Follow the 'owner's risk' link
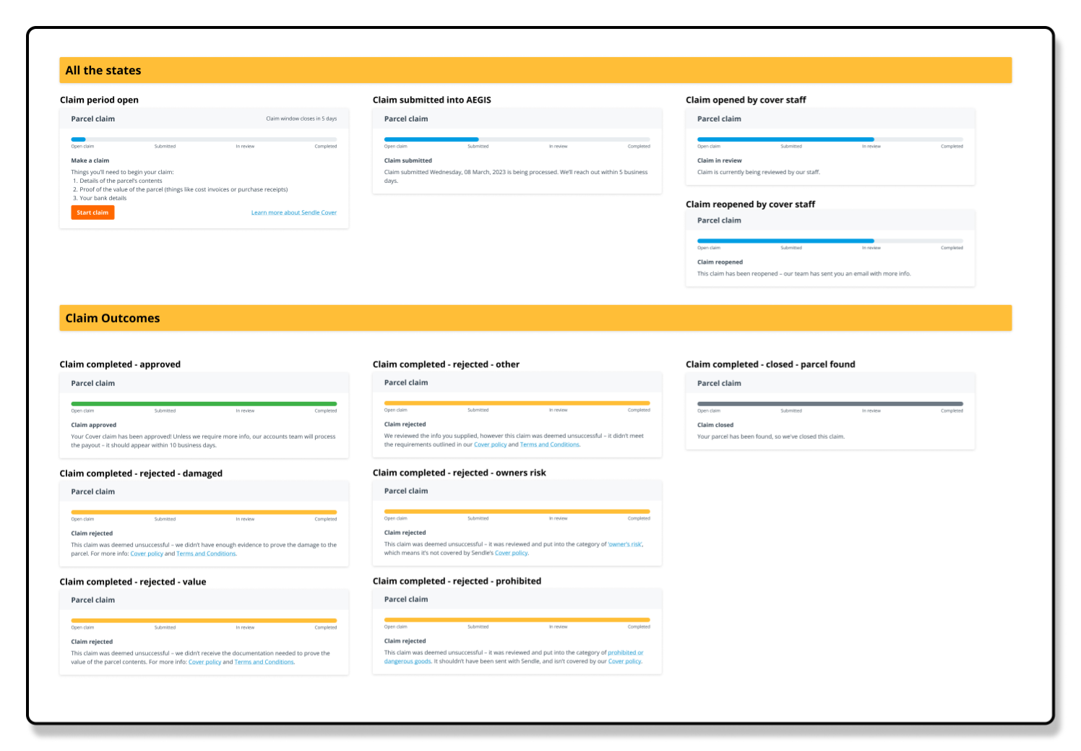The height and width of the screenshot is (751, 1081). tap(625, 544)
